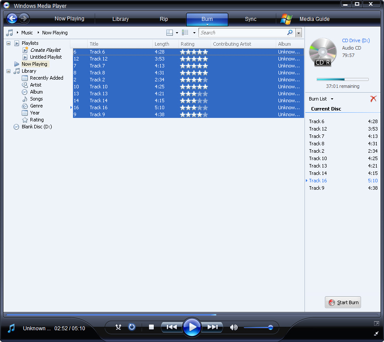Click the large Play button
This screenshot has height=342, width=384.
point(192,327)
